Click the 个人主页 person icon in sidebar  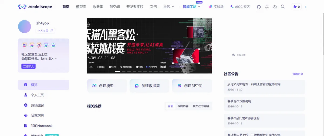[x=26, y=95]
